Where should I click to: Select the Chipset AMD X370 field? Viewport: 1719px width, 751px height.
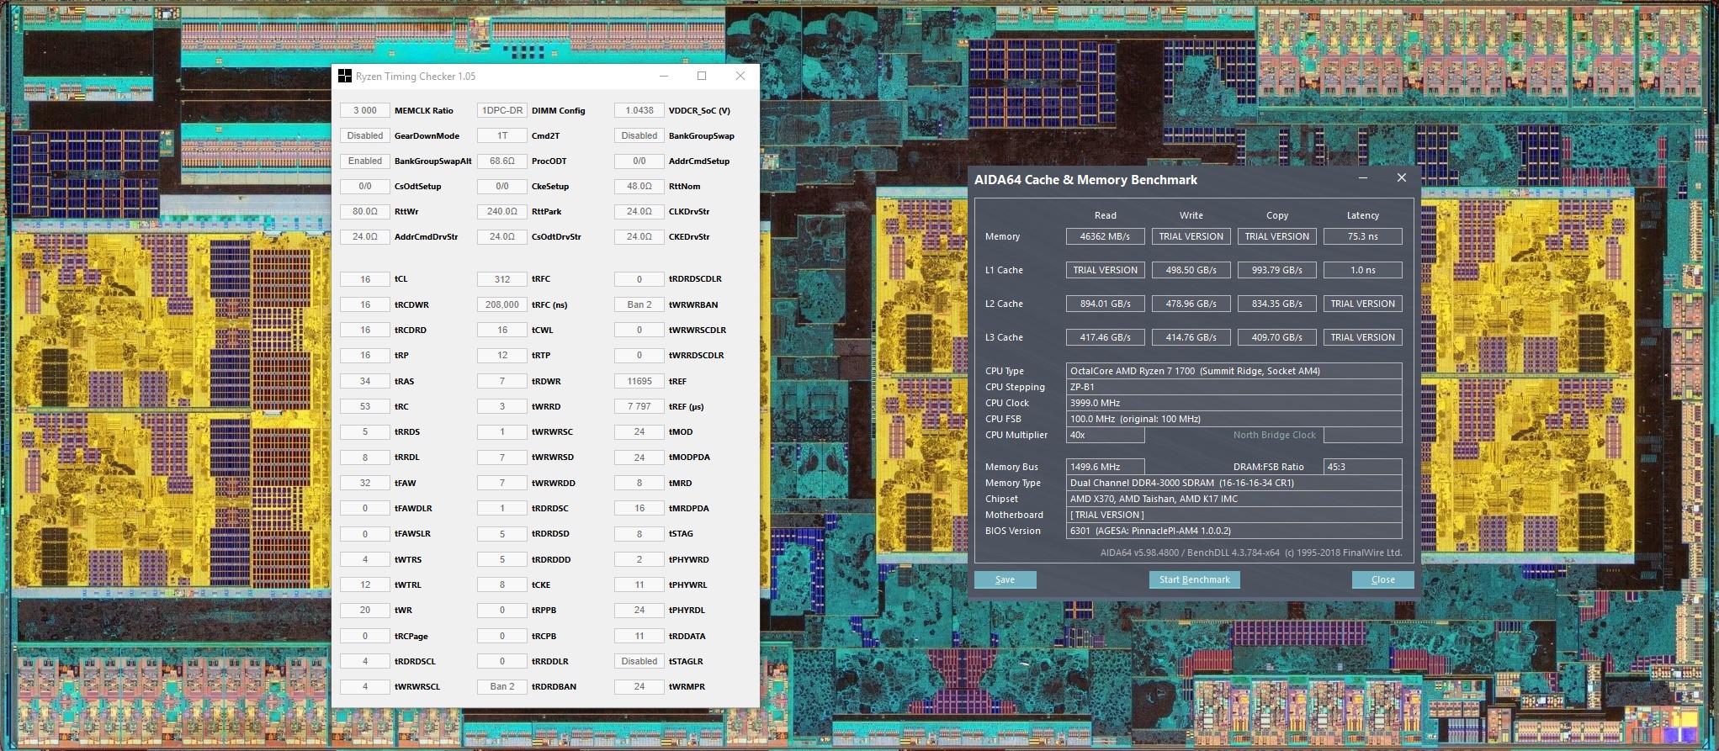(x=1234, y=499)
